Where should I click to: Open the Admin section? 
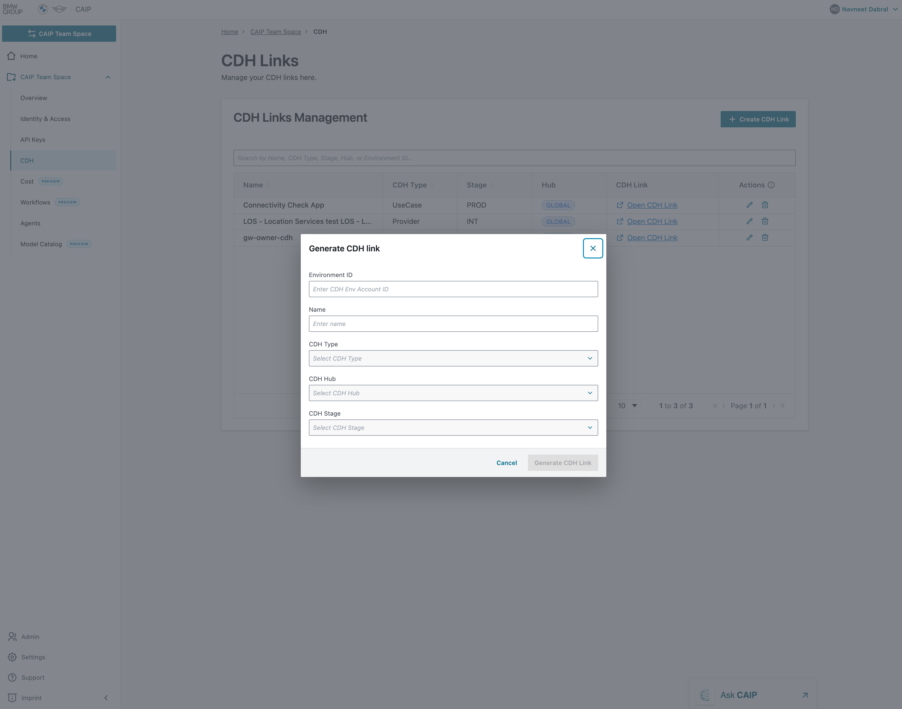pos(30,637)
